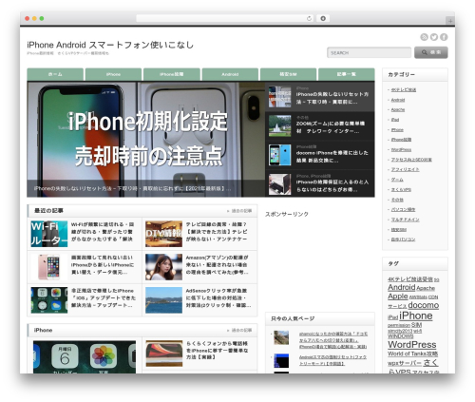Open the 格安SIM category link in sidebar
Viewport: 475px width, 402px height.
[399, 229]
